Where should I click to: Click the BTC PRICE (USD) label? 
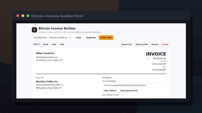(x=110, y=95)
